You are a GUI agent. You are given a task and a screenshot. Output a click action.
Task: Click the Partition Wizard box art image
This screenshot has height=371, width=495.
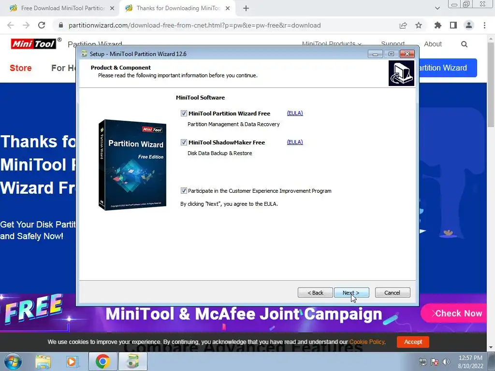click(x=132, y=165)
